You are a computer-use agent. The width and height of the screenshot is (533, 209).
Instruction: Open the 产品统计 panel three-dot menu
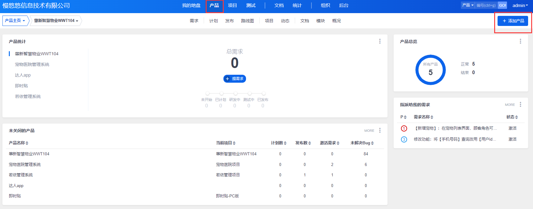tap(380, 41)
